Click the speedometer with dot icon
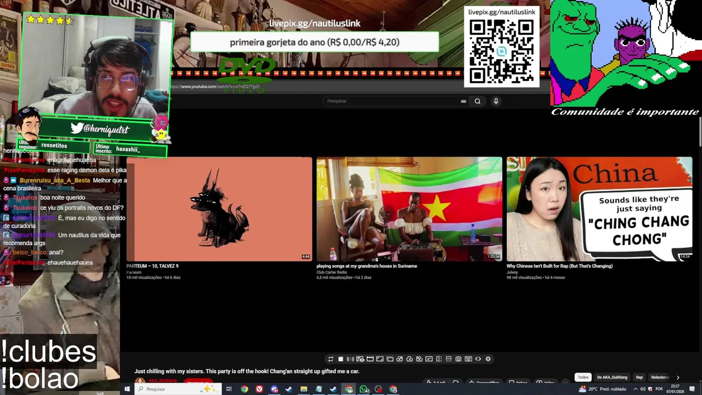This screenshot has height=395, width=702. [400, 359]
